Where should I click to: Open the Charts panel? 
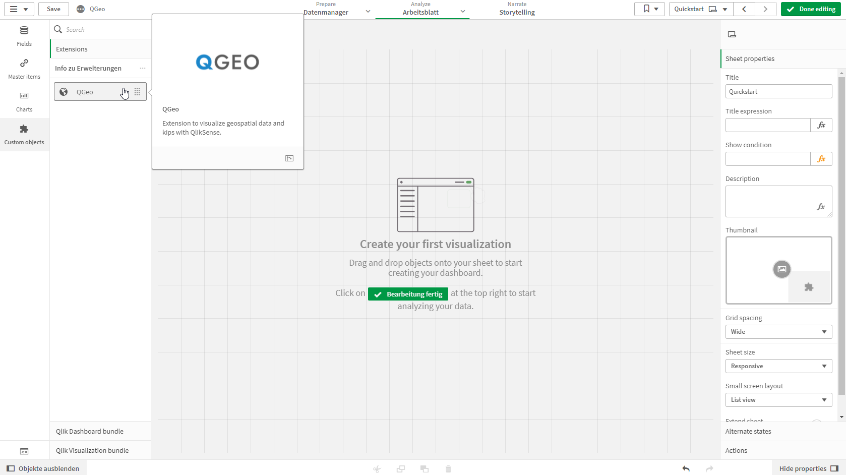[x=24, y=102]
